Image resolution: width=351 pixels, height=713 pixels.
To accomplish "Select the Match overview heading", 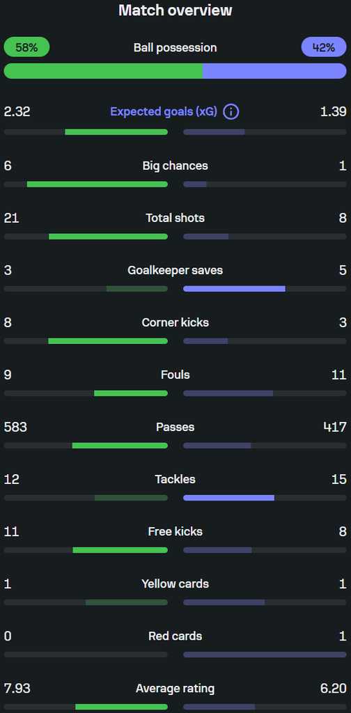I will (x=175, y=10).
